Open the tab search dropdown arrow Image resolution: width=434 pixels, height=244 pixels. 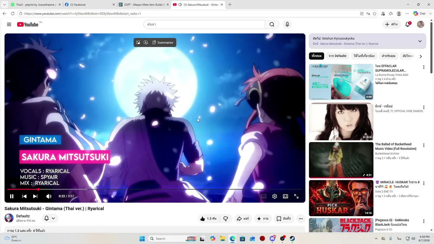(4, 5)
